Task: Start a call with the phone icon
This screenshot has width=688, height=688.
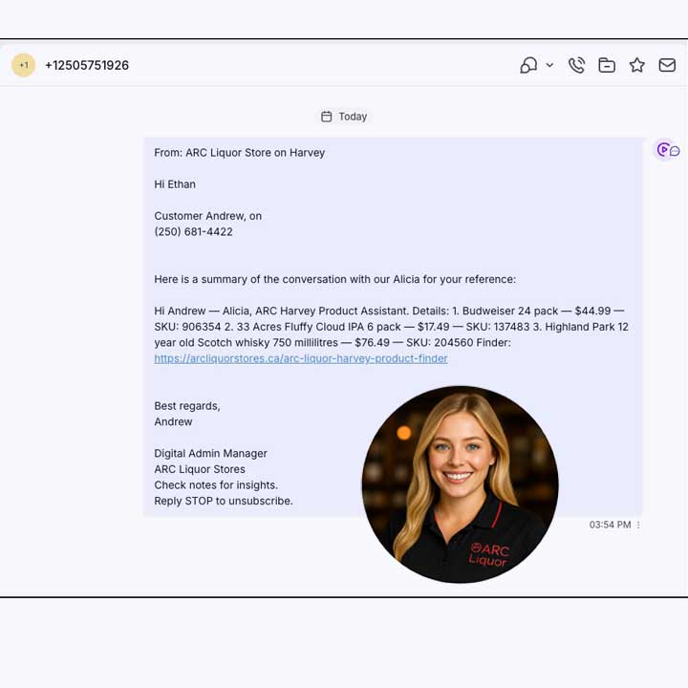Action: coord(576,65)
